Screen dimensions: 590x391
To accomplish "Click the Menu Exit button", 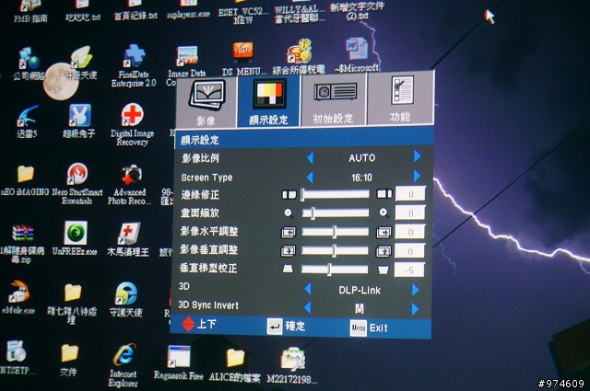I will (x=369, y=328).
